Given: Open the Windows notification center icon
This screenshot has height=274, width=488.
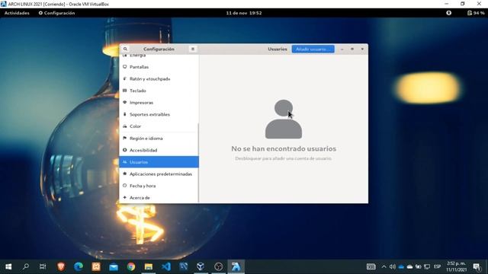Looking at the screenshot, I should point(477,266).
